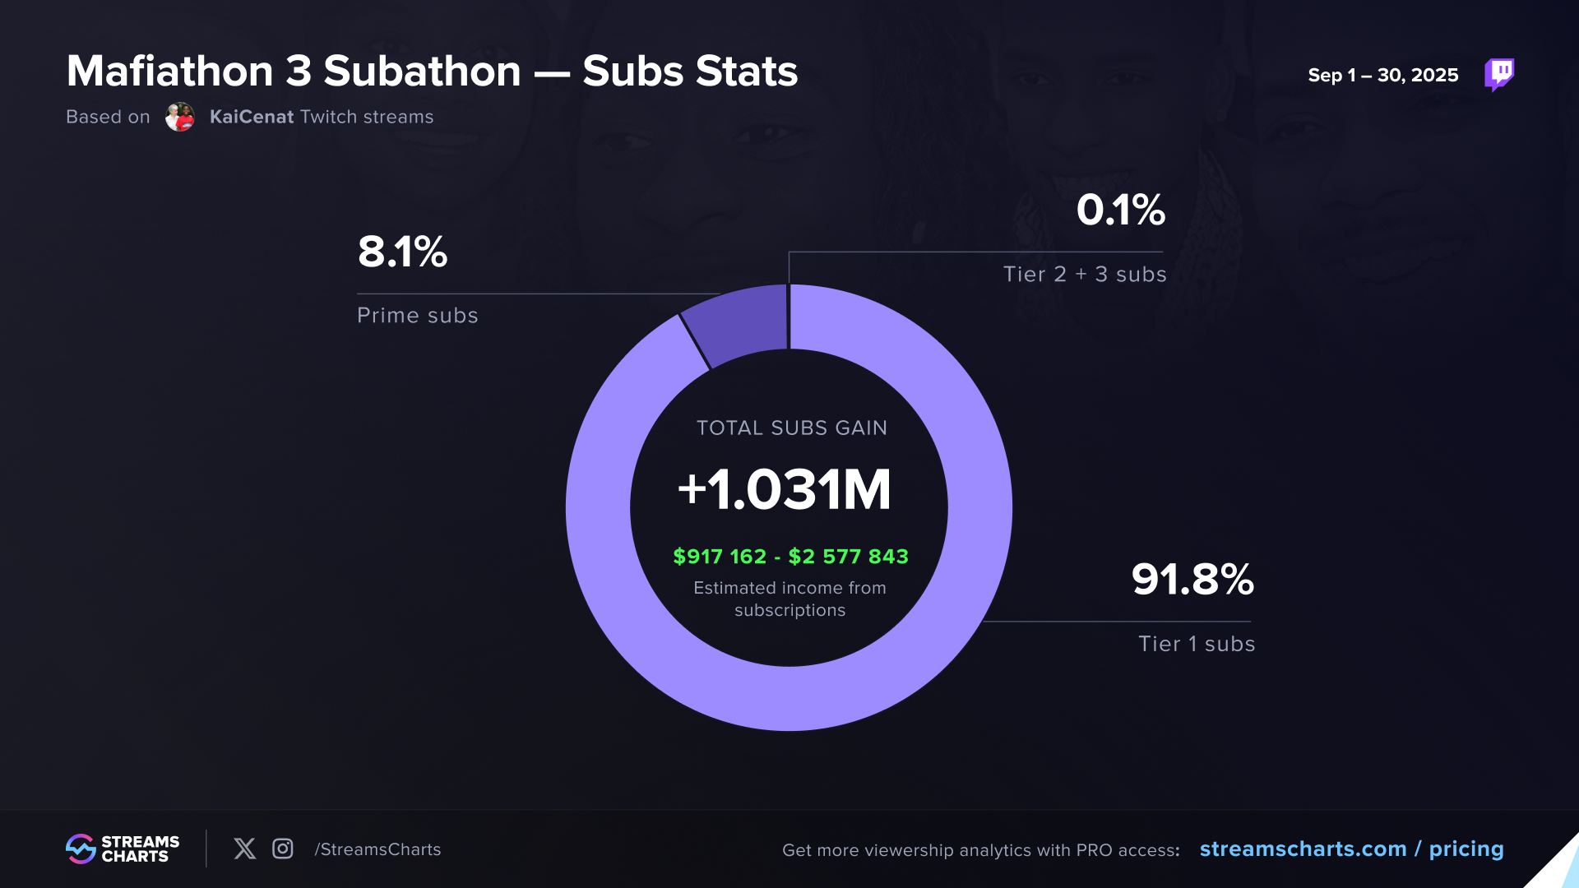Open the streamscharts.com / pricing link
This screenshot has height=888, width=1579.
(1351, 849)
